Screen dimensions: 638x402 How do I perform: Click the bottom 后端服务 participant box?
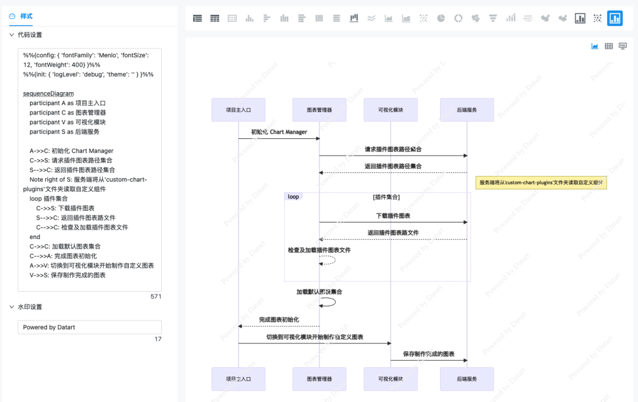(467, 379)
